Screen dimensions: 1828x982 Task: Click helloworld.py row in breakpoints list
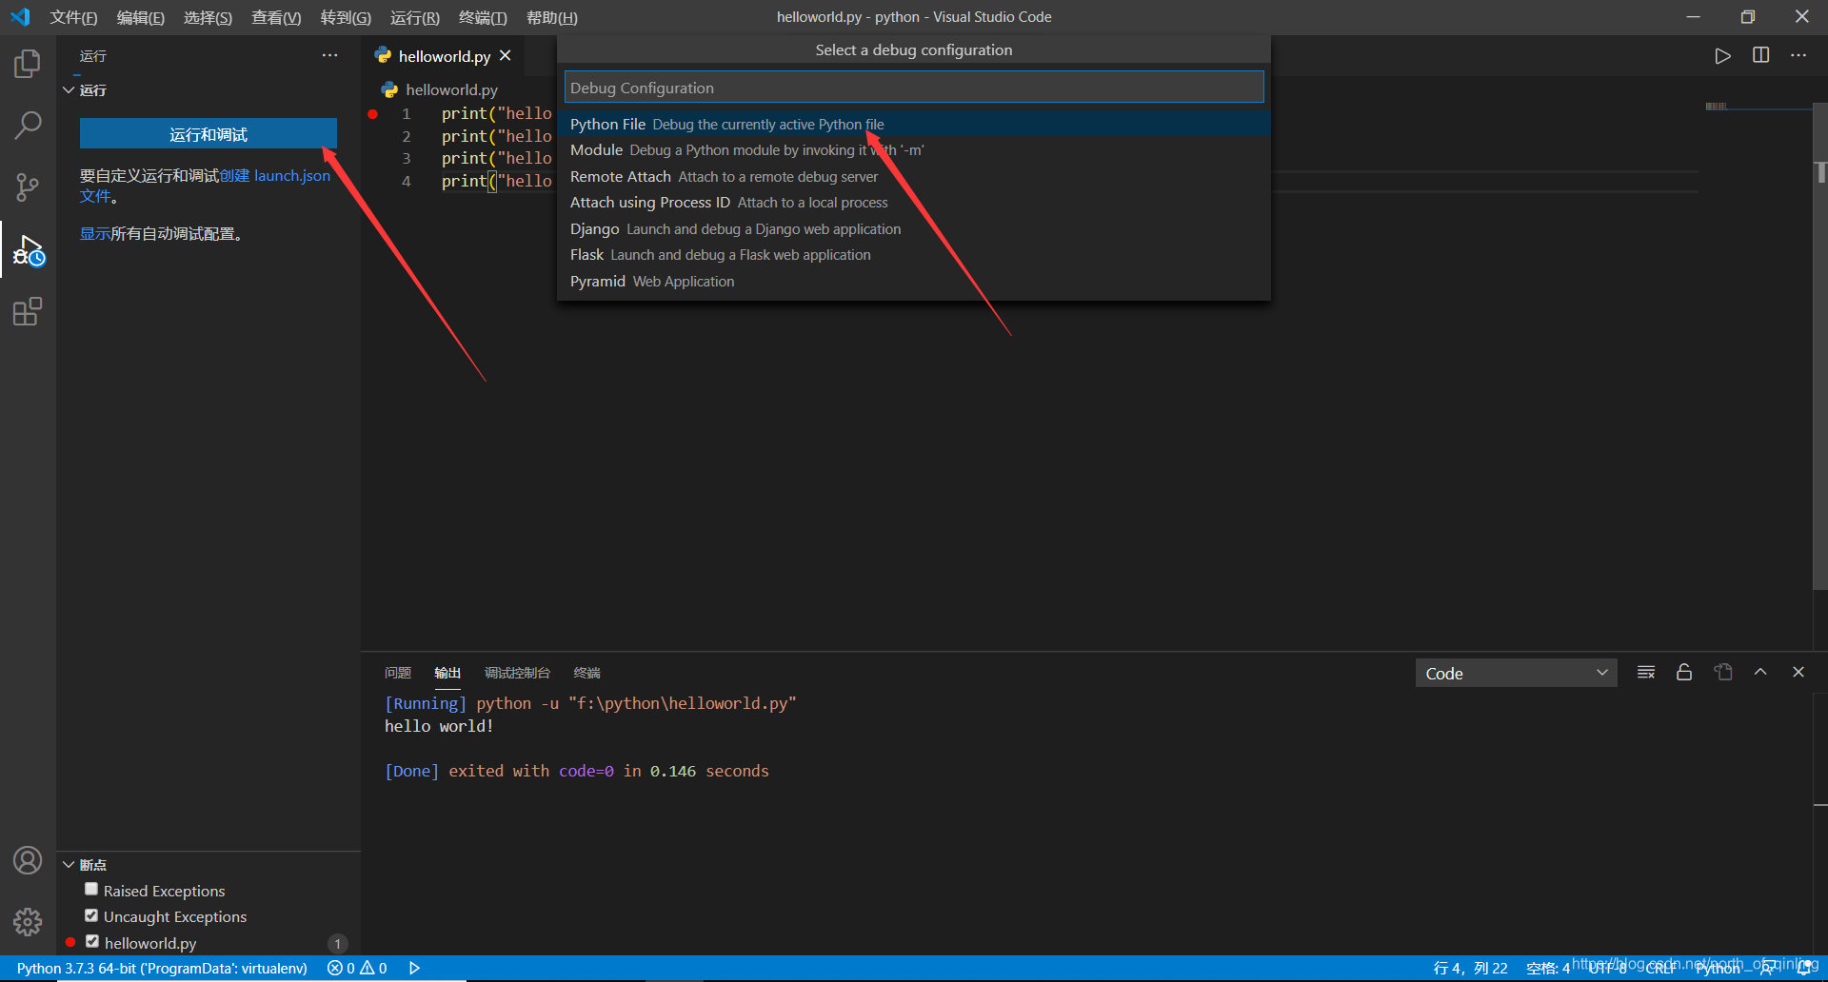(x=209, y=943)
